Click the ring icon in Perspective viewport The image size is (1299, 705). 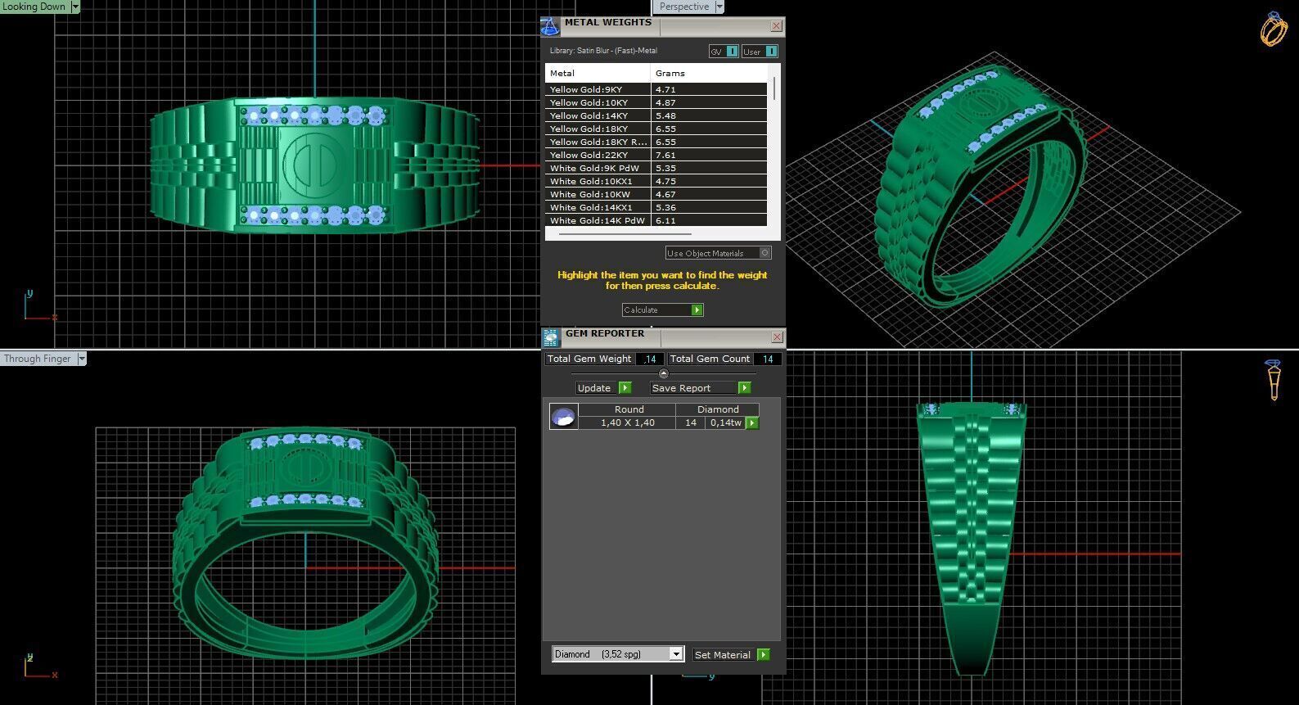pyautogui.click(x=1273, y=29)
